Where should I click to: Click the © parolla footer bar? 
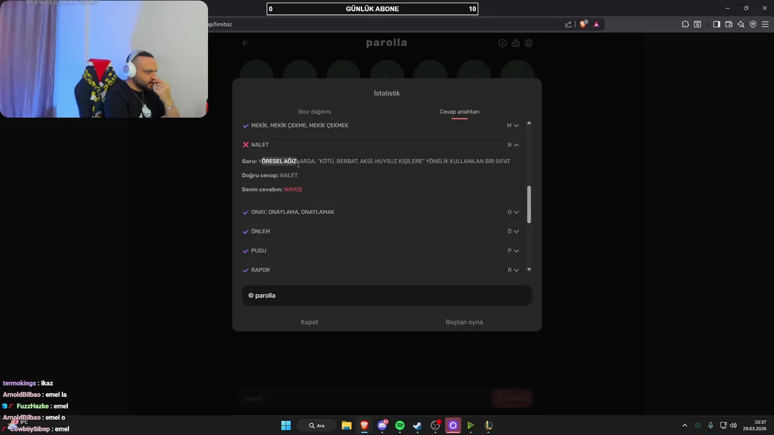click(x=387, y=295)
